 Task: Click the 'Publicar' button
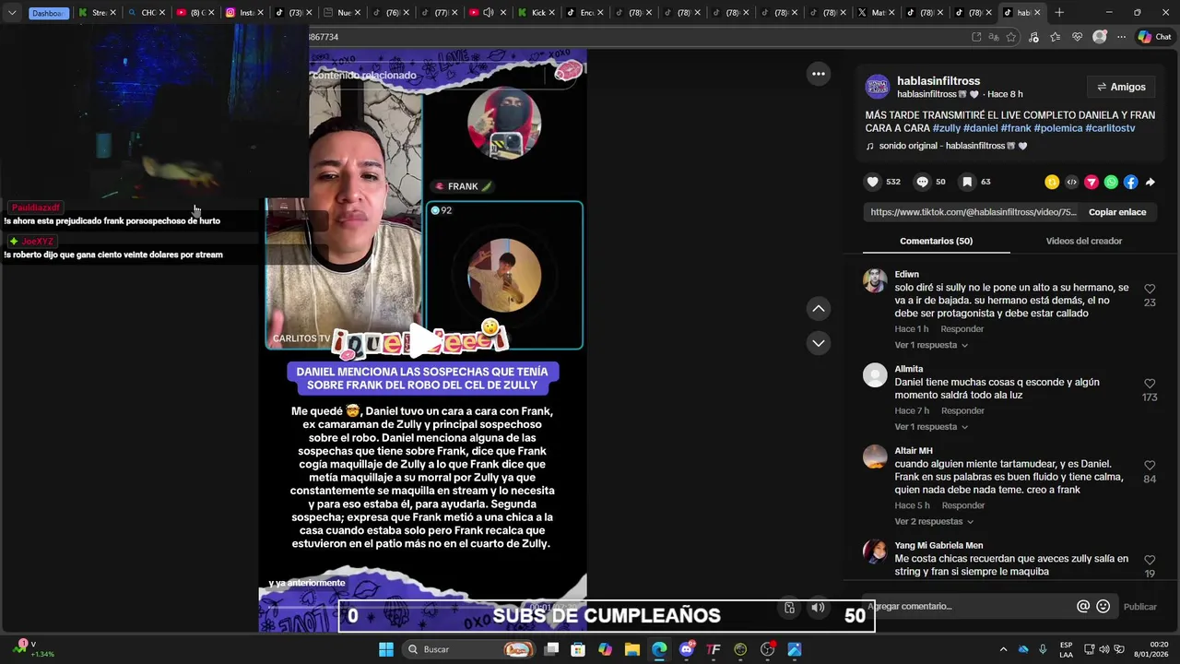pyautogui.click(x=1139, y=607)
